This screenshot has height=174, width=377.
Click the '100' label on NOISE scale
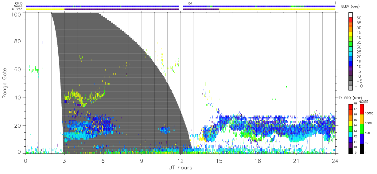368,133
